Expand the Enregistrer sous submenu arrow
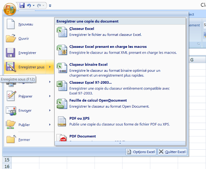The height and width of the screenshot is (169, 206). point(50,67)
